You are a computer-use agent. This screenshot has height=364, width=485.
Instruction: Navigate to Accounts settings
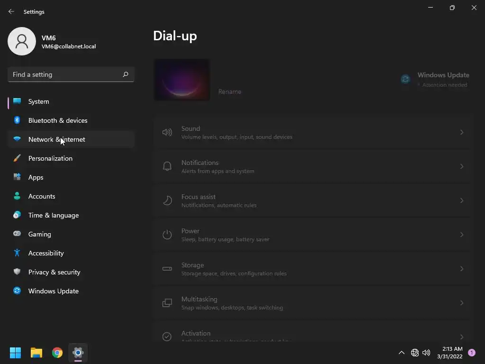[71, 196]
